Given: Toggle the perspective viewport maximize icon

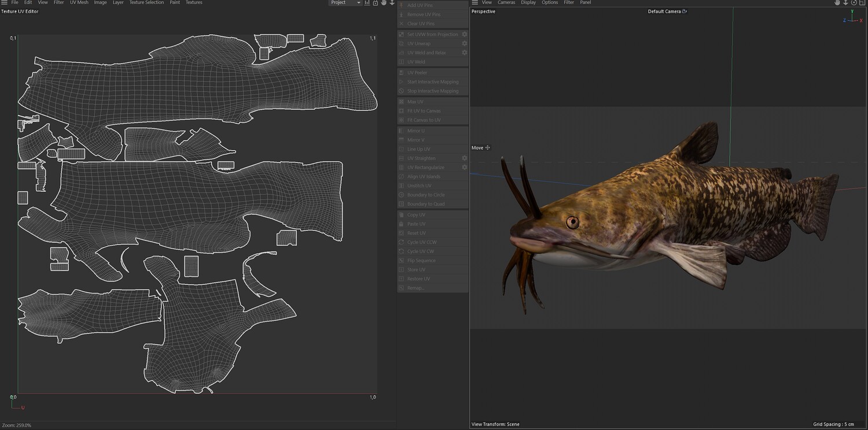Looking at the screenshot, I should tap(862, 3).
